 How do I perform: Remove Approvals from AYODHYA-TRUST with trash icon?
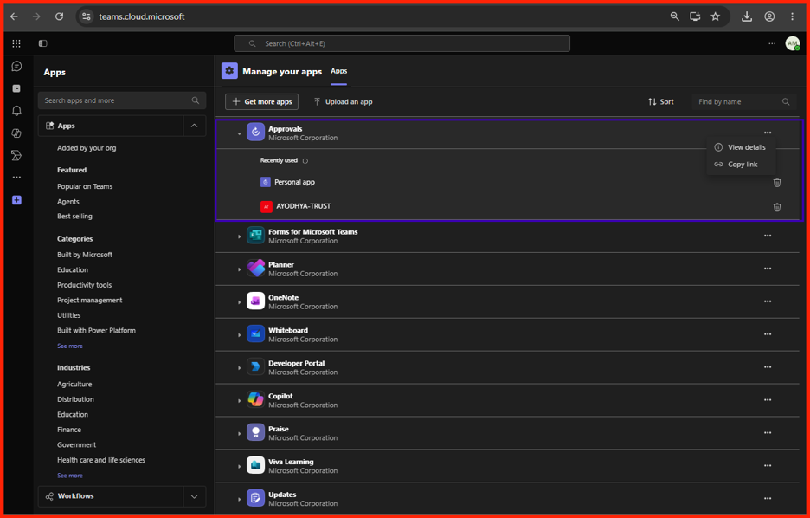[x=777, y=207]
